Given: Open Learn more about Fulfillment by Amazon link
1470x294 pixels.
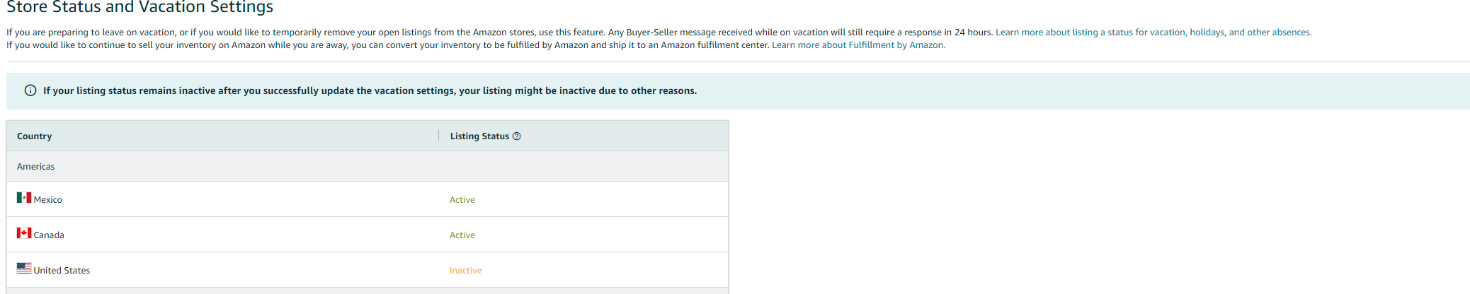Looking at the screenshot, I should pos(857,45).
